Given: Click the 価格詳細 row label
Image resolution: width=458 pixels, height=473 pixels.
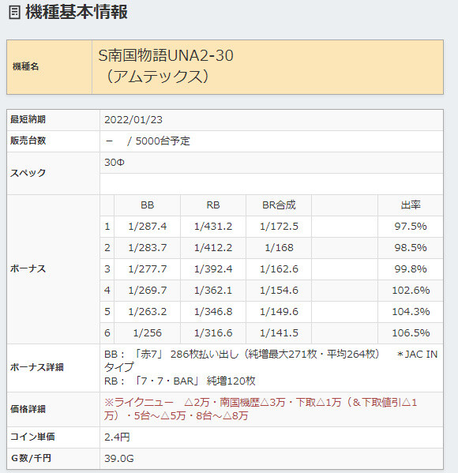Looking at the screenshot, I should click(28, 409).
